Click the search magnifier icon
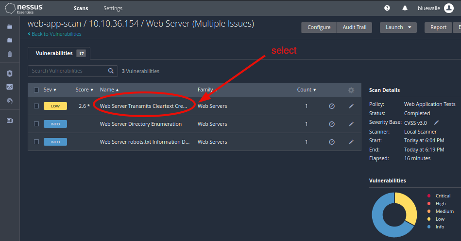 click(111, 71)
